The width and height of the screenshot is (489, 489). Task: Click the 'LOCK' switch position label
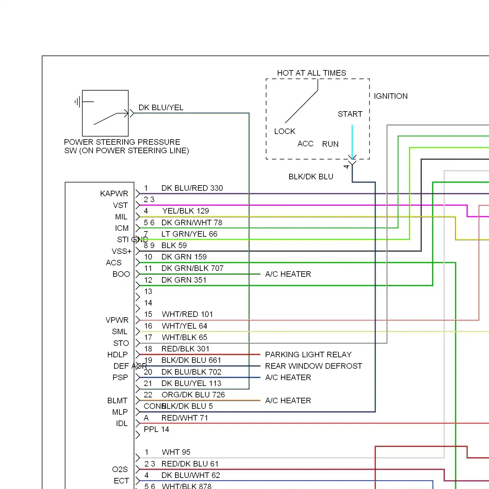285,131
